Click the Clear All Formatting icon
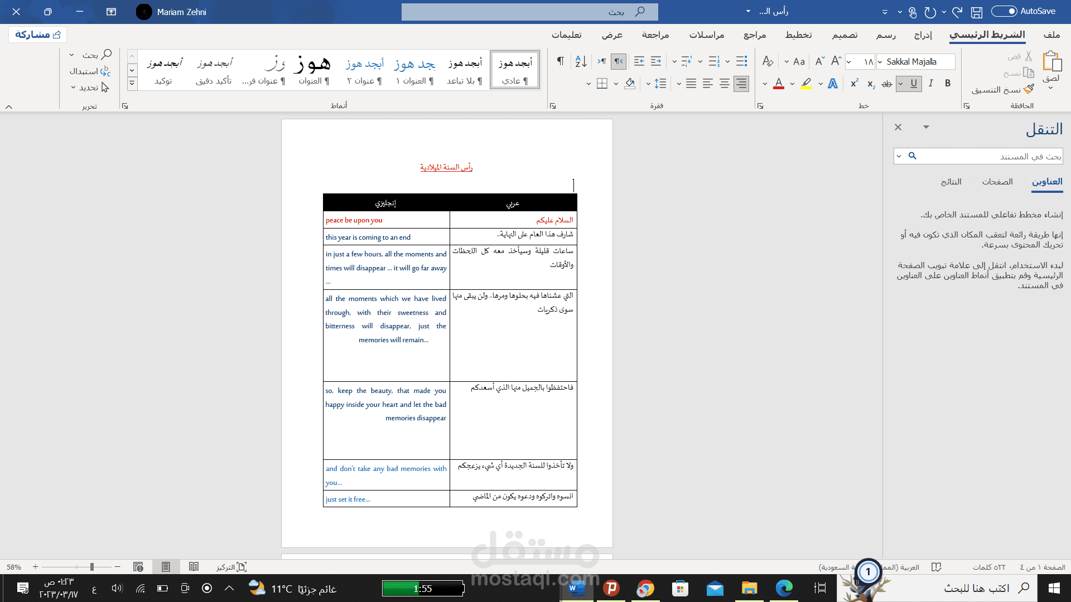The width and height of the screenshot is (1071, 602). 768,61
